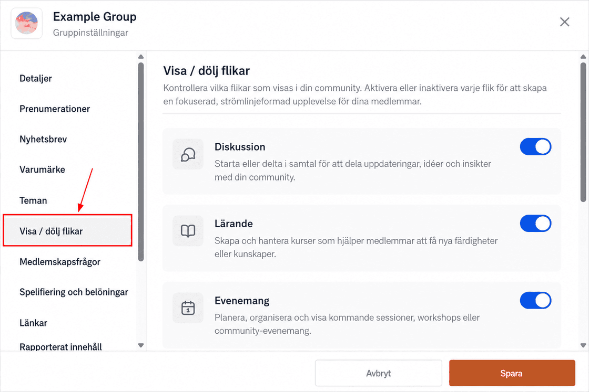589x392 pixels.
Task: Close the Gruppinställningar dialog with the X
Action: pos(564,22)
